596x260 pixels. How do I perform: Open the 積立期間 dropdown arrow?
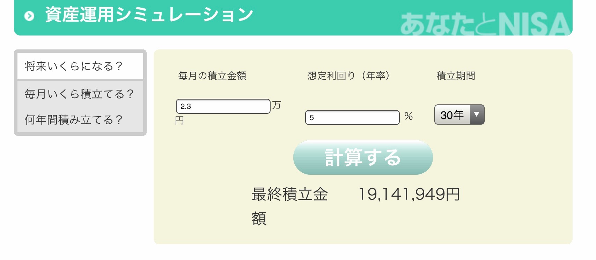477,115
